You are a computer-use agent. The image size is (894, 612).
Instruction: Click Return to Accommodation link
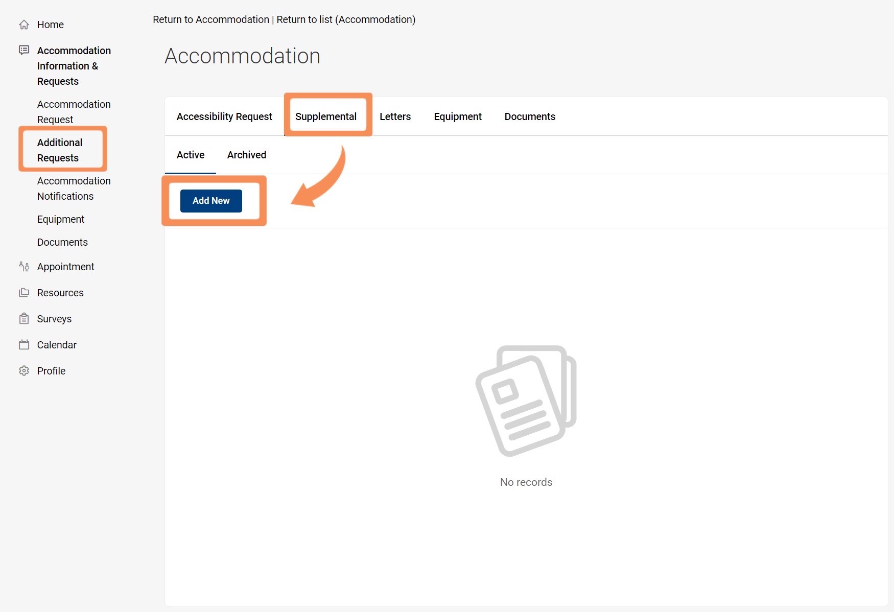(x=211, y=19)
